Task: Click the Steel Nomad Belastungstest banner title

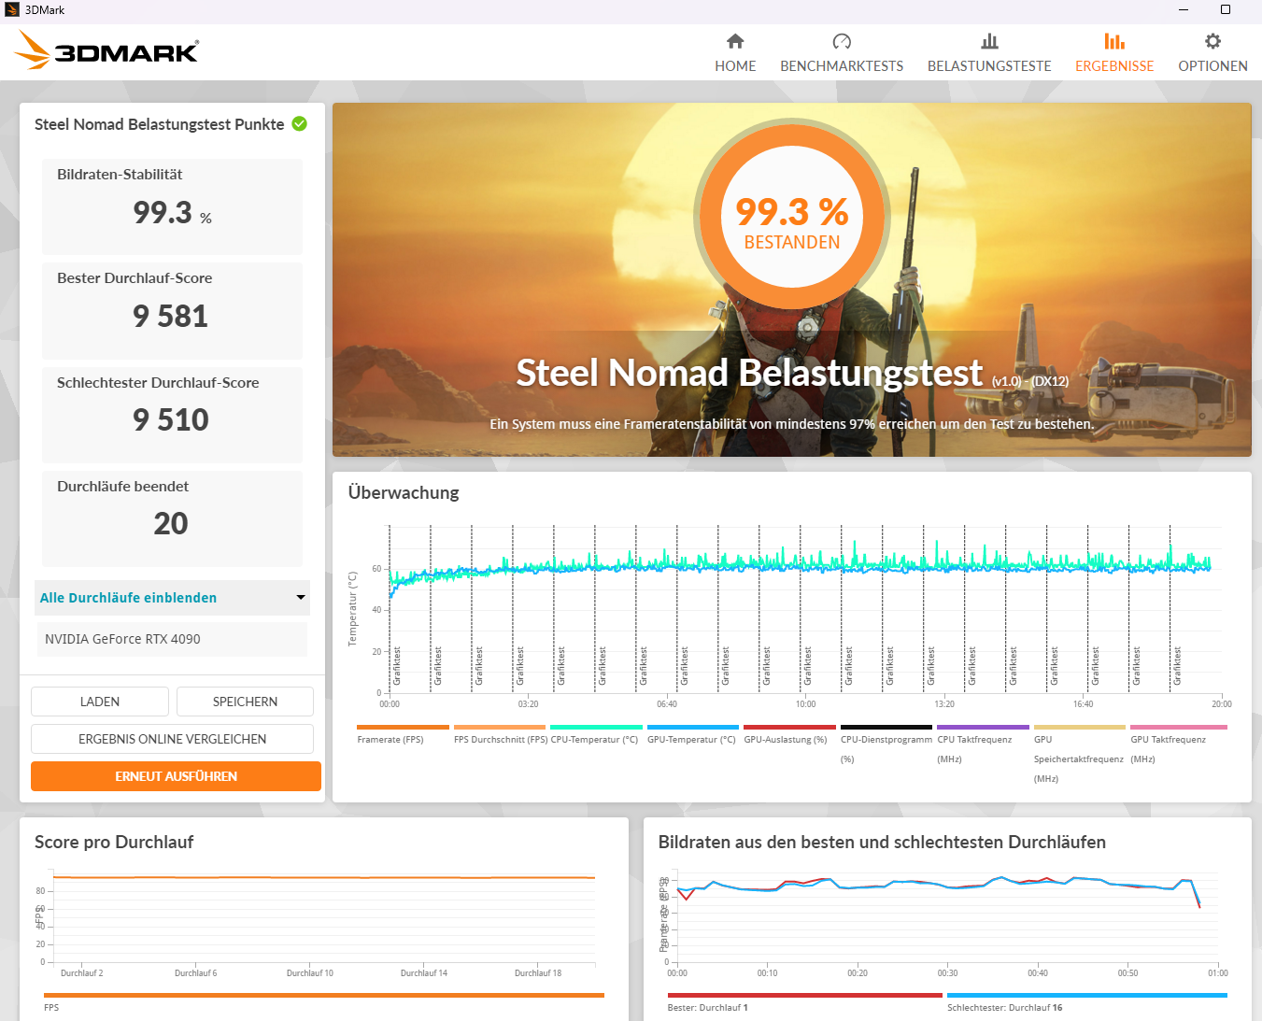Action: (749, 373)
